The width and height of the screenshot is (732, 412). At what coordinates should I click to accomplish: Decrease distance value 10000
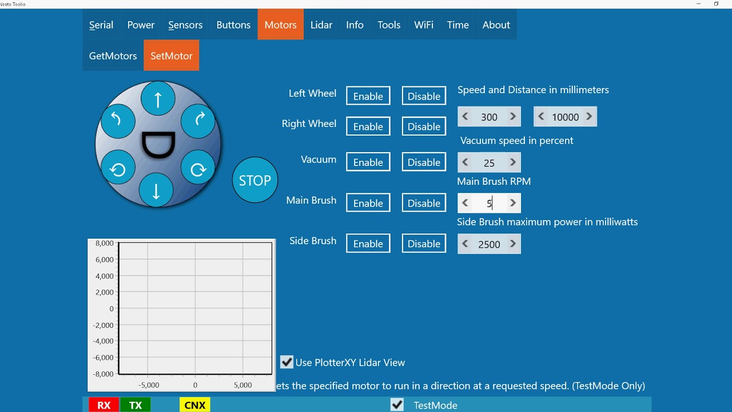[x=541, y=117]
